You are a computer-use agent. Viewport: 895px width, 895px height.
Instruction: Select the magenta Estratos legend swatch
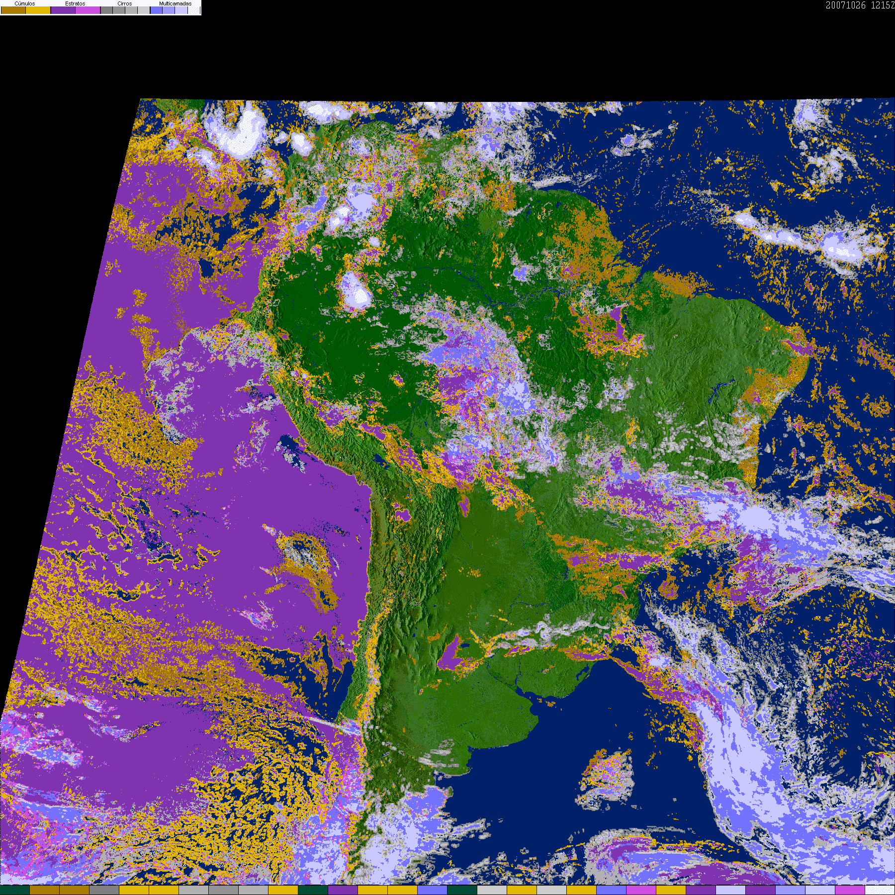(x=88, y=10)
